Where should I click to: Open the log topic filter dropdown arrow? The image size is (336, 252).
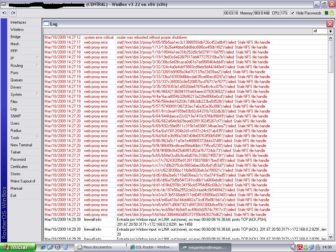tap(330, 31)
